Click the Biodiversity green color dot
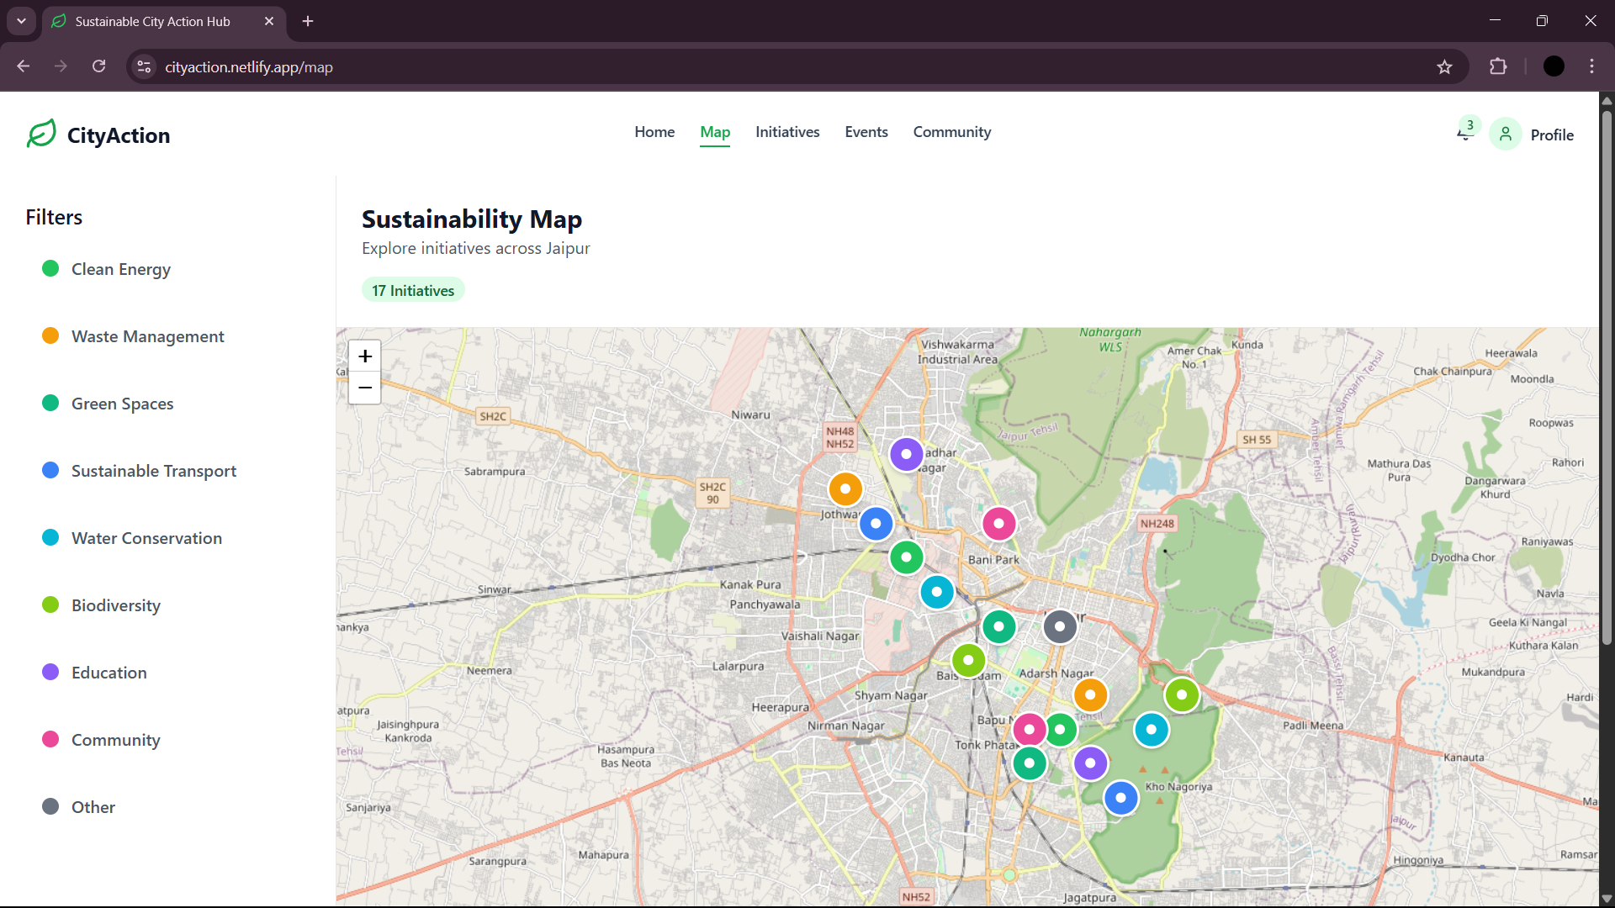Screen dimensions: 1615x908 coord(50,605)
